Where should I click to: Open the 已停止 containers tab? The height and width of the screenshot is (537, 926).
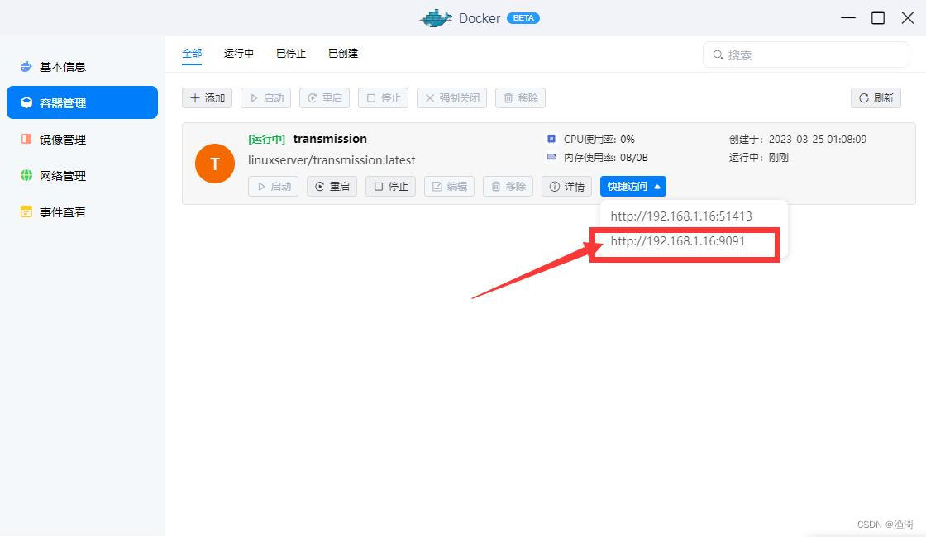pyautogui.click(x=290, y=53)
